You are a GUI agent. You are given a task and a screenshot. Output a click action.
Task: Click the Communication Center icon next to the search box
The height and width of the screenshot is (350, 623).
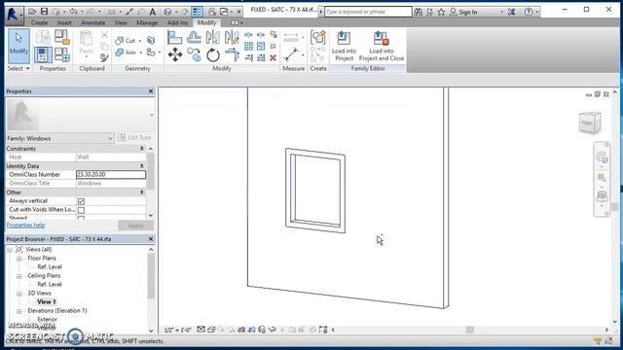point(429,12)
